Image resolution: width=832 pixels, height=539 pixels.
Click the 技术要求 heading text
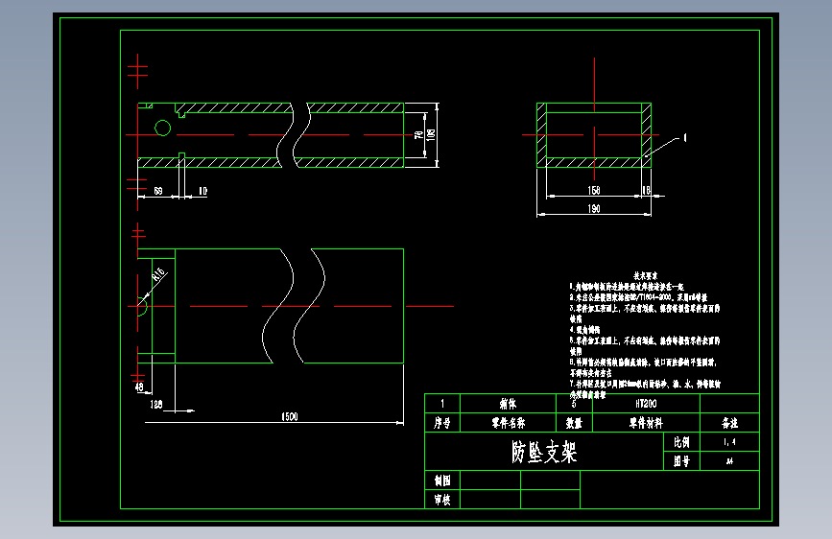pos(645,276)
